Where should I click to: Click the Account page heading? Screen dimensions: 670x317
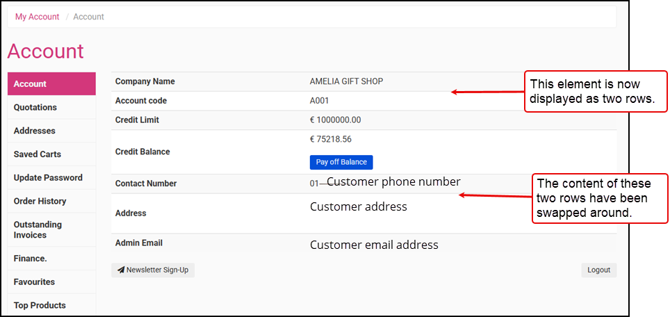[x=46, y=51]
